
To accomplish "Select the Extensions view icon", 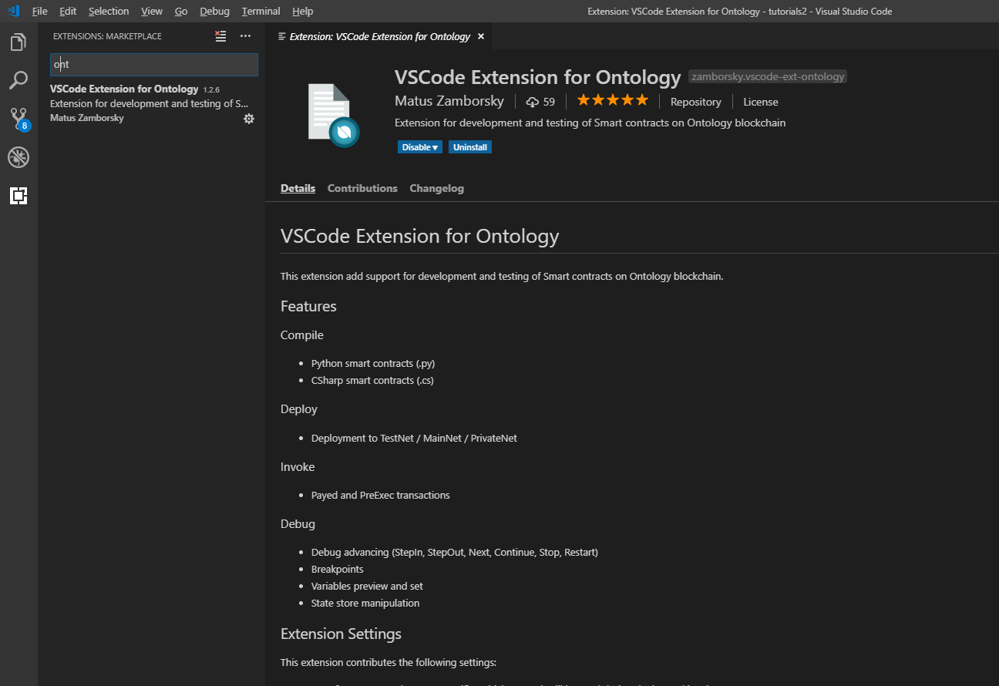I will point(18,196).
